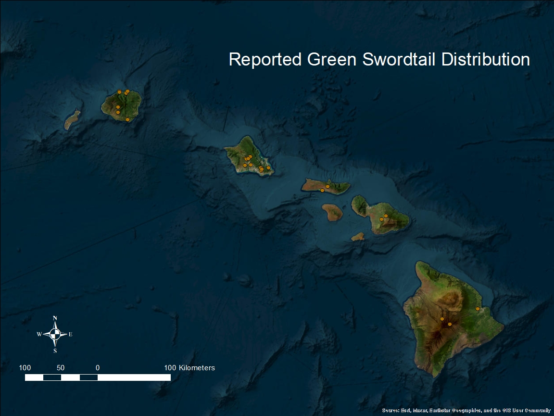Click the easternmost sighting point on Oahu

pyautogui.click(x=268, y=168)
